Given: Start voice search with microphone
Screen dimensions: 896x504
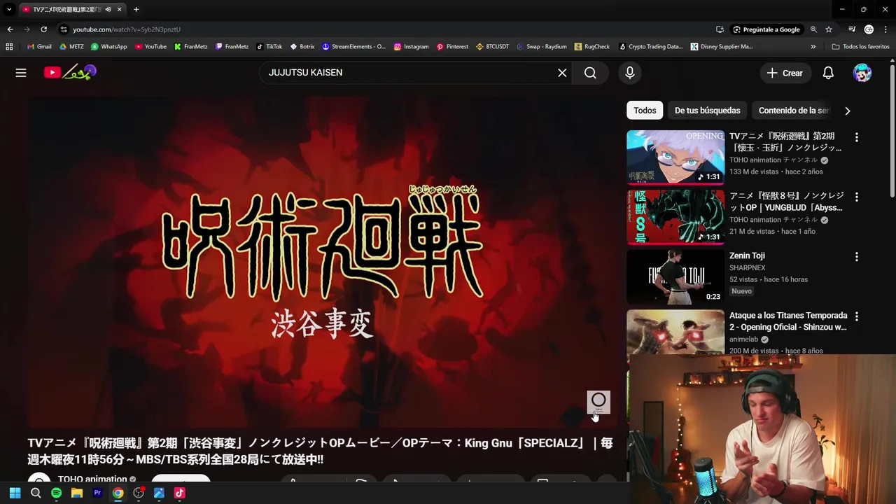Looking at the screenshot, I should 630,73.
